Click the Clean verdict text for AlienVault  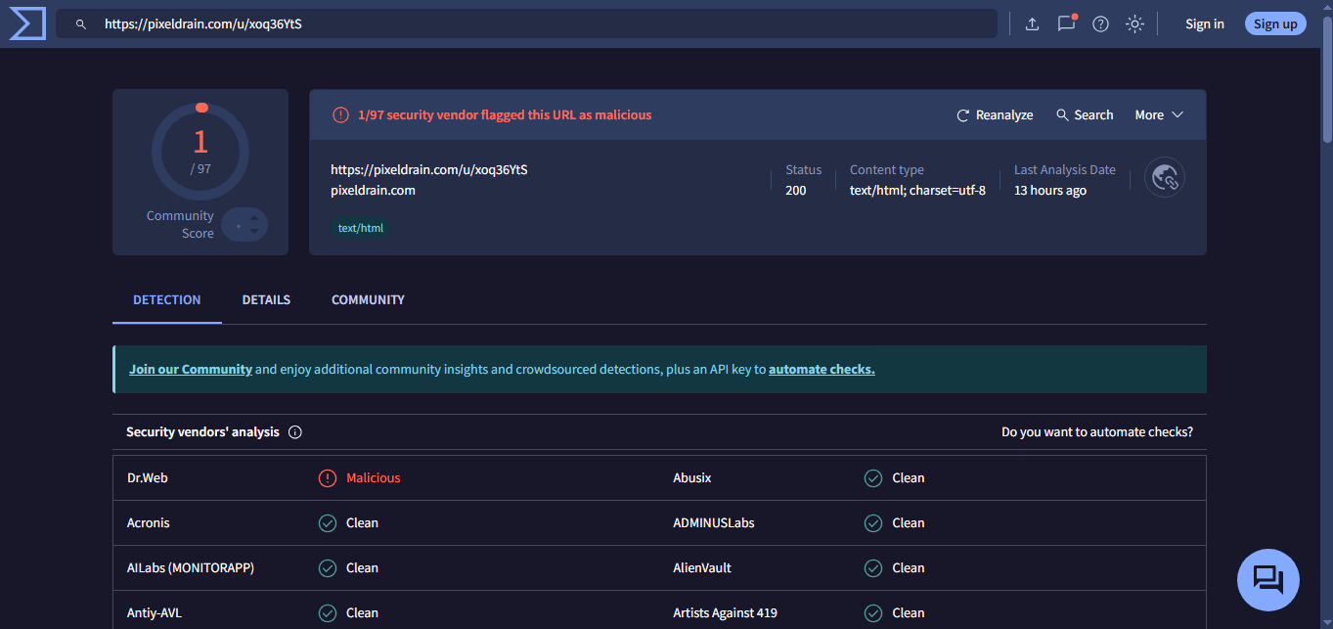coord(909,568)
